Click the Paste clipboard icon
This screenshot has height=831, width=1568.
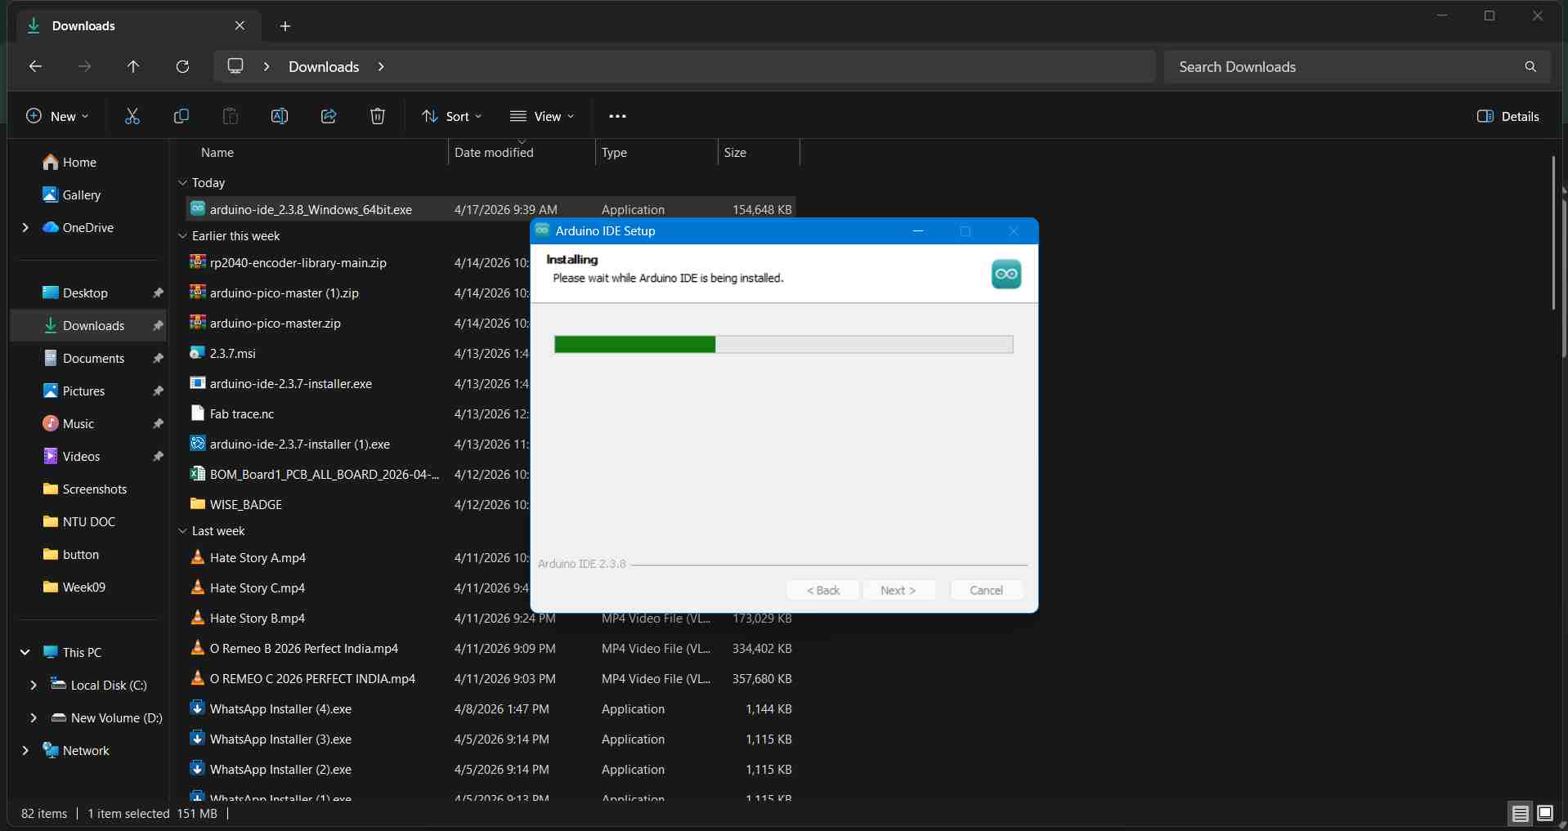pos(231,116)
